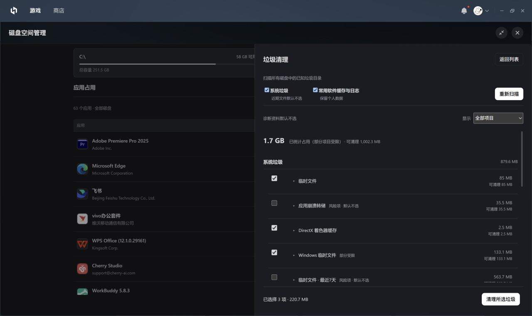This screenshot has width=532, height=316.
Task: Check the 临时文件·最近7天 checkbox
Action: point(274,277)
